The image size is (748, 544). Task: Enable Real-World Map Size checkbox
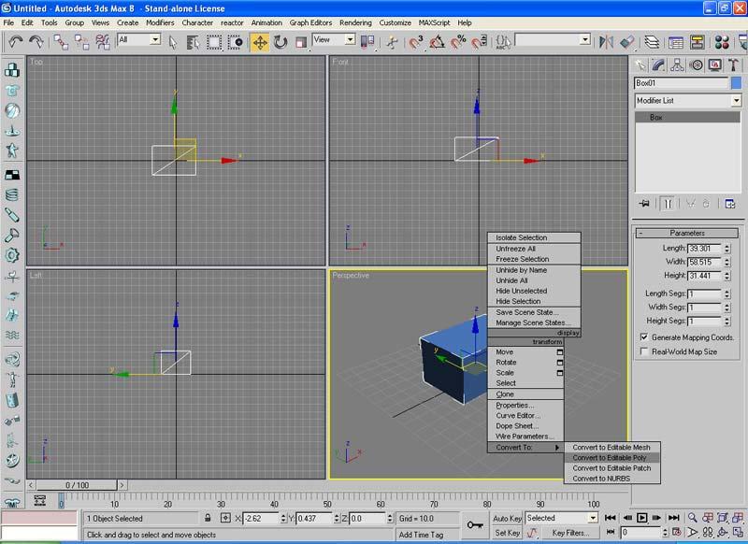tap(644, 351)
